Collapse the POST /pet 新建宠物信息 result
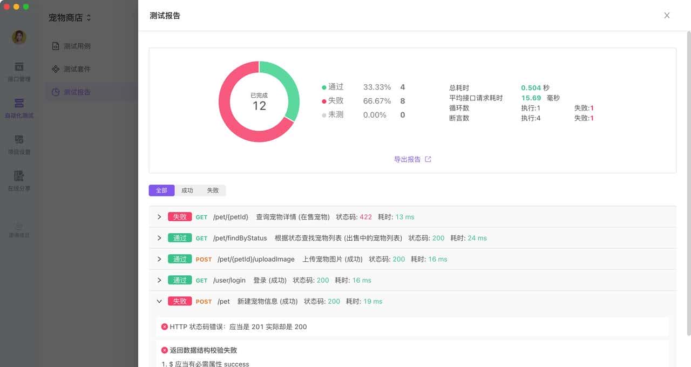 (x=159, y=301)
